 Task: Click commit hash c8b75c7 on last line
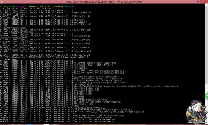tap(4, 122)
